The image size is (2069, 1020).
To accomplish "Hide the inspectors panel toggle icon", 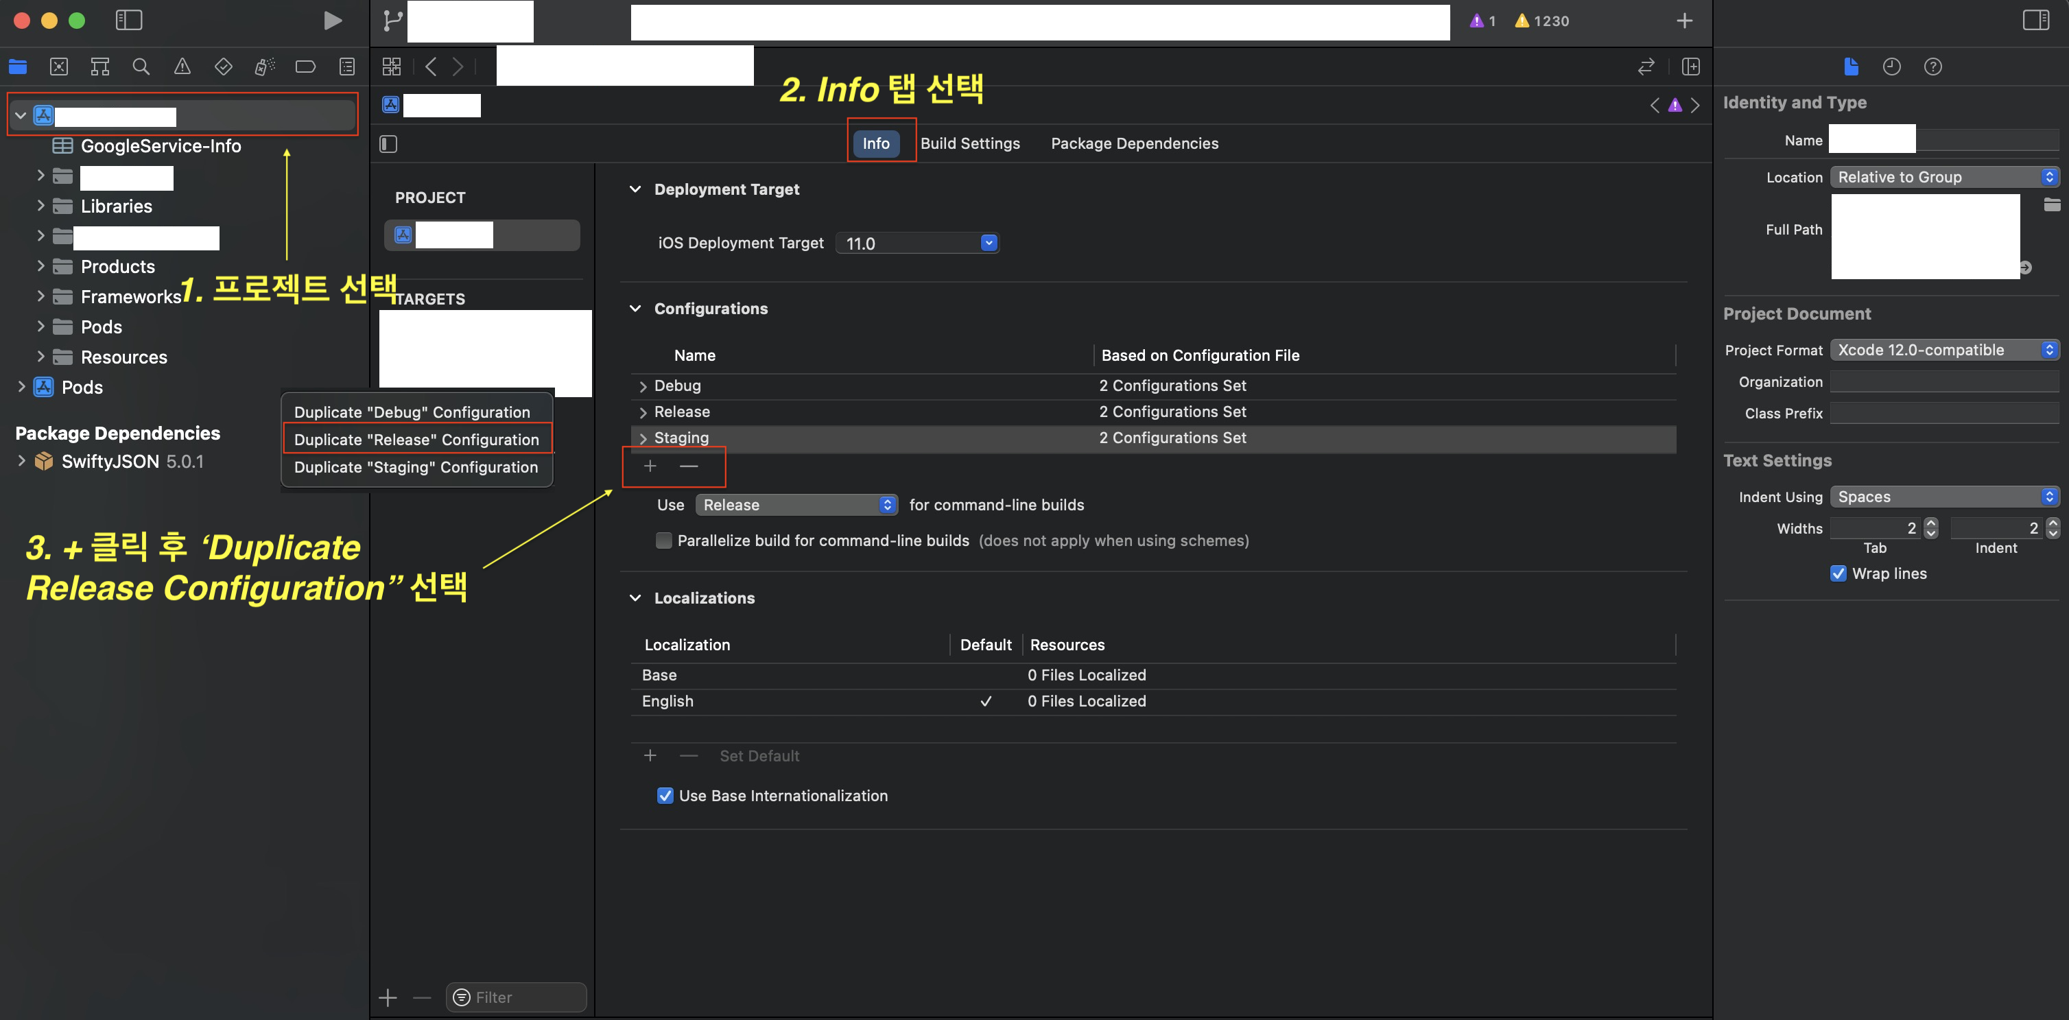I will point(2035,21).
